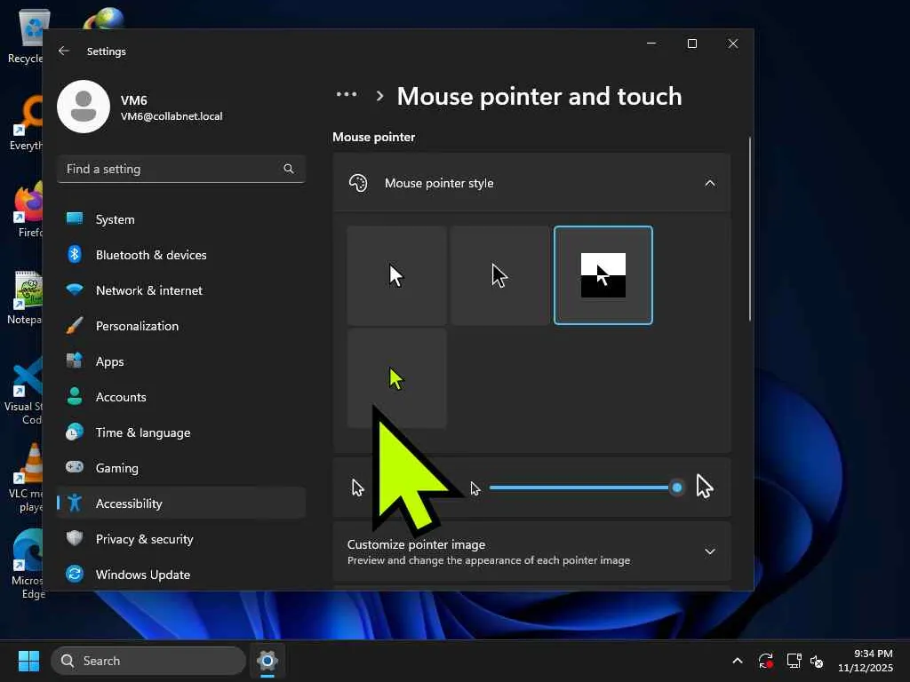Open Gaming settings category
The image size is (910, 682).
point(181,468)
